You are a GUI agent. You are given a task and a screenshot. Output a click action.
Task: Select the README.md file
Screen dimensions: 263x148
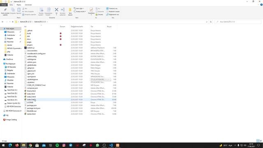[x=32, y=111]
